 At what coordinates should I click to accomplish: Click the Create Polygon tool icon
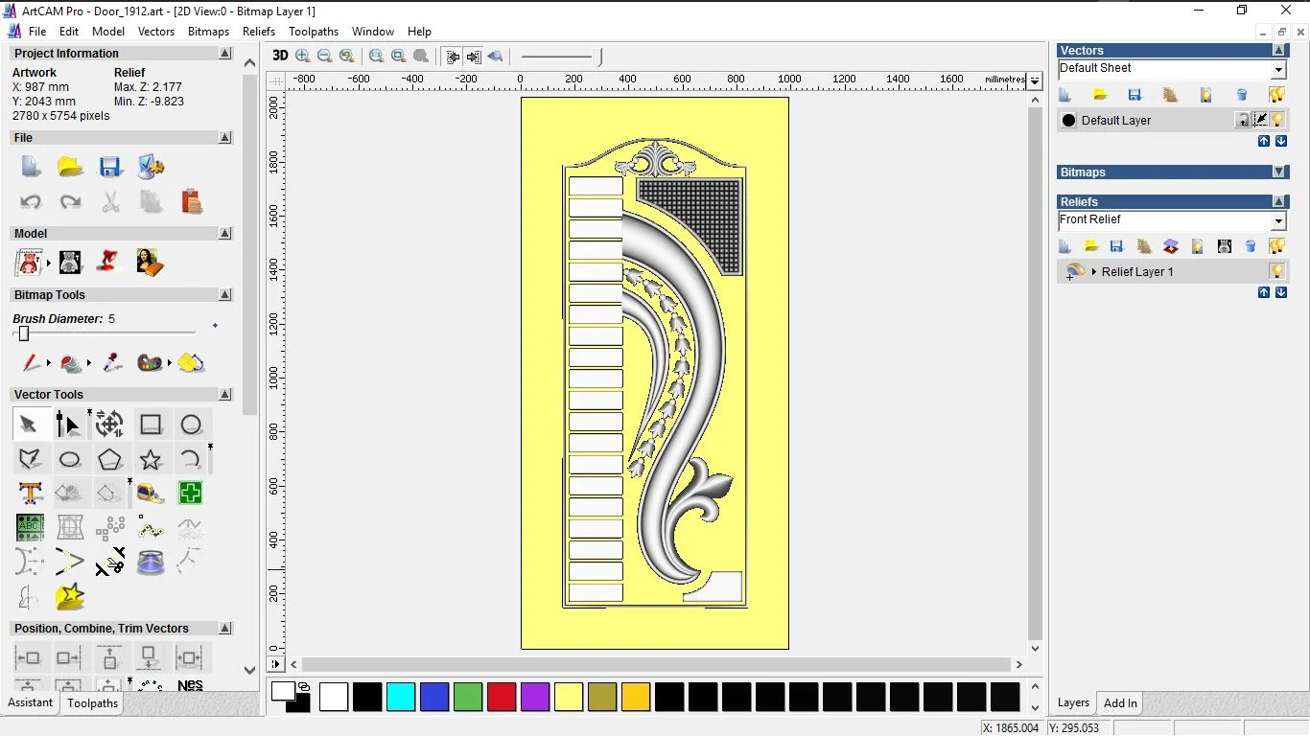pos(109,459)
